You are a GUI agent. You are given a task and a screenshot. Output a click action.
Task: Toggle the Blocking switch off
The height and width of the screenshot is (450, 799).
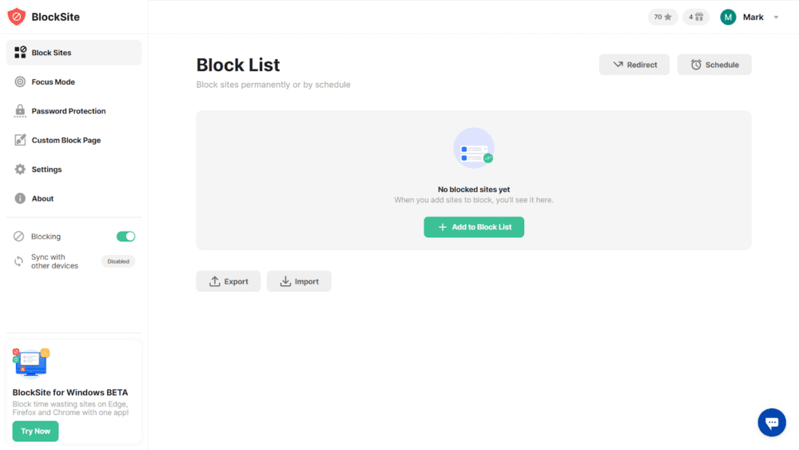[125, 237]
